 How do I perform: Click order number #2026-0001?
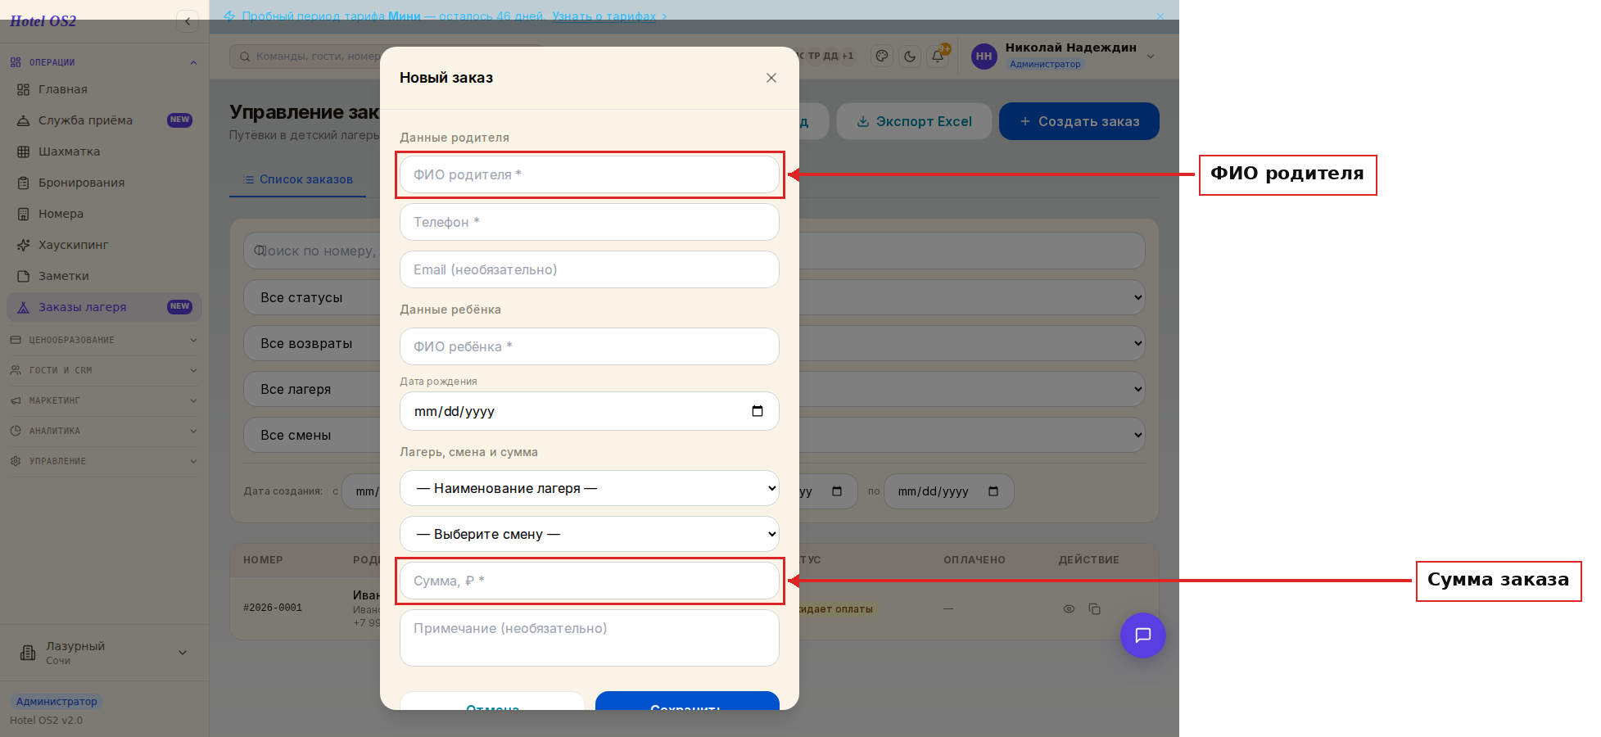(273, 608)
